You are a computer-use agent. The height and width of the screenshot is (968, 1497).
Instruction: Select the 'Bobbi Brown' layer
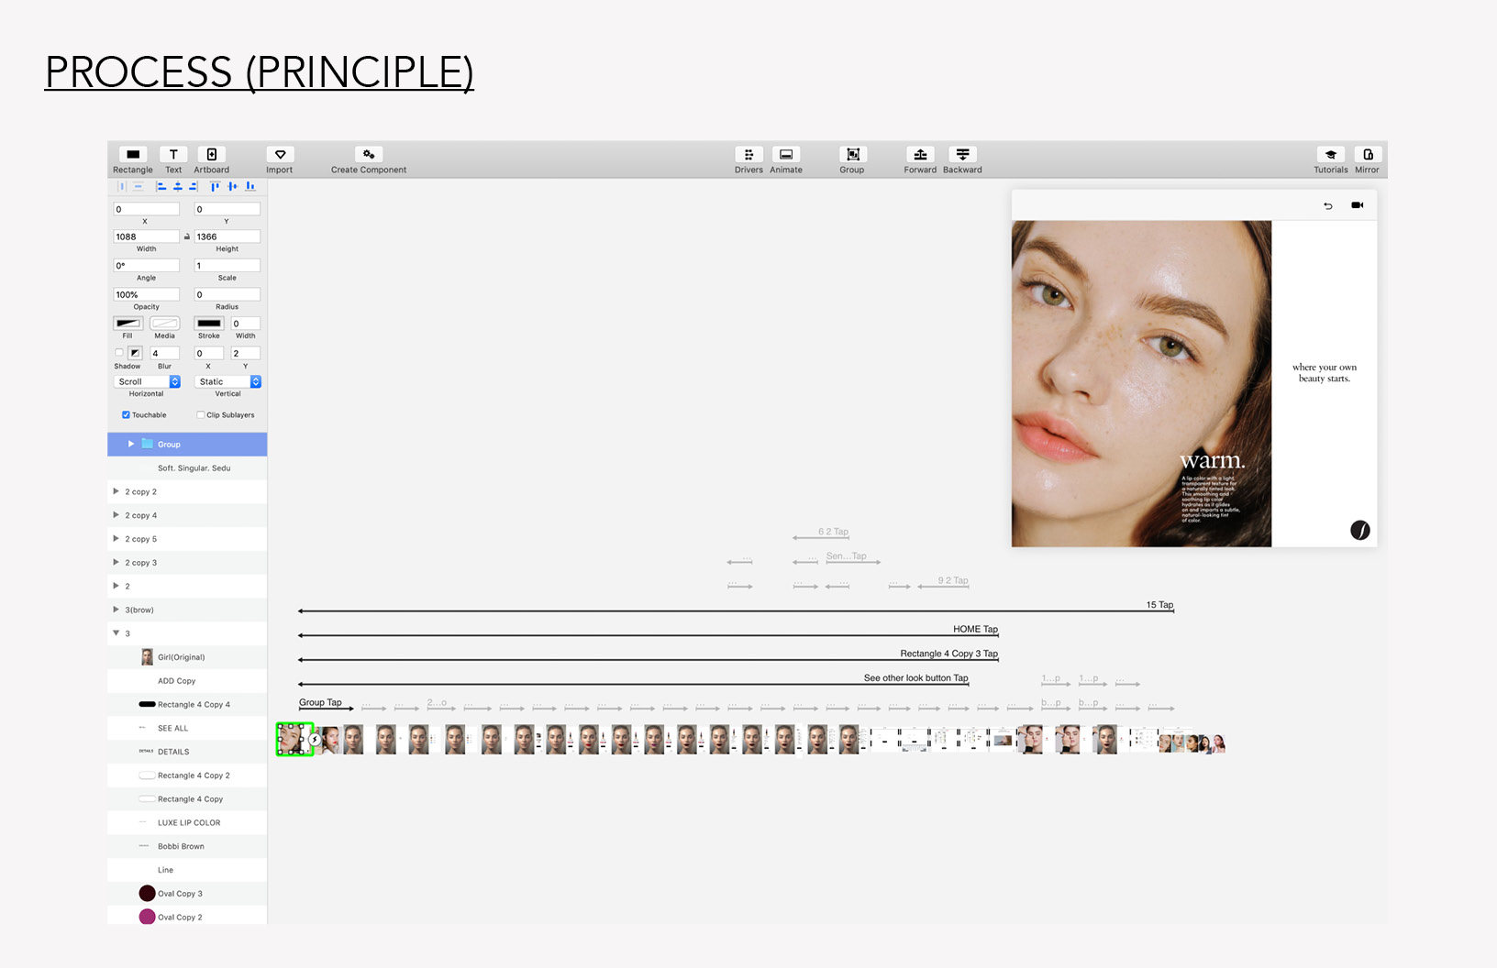187,846
